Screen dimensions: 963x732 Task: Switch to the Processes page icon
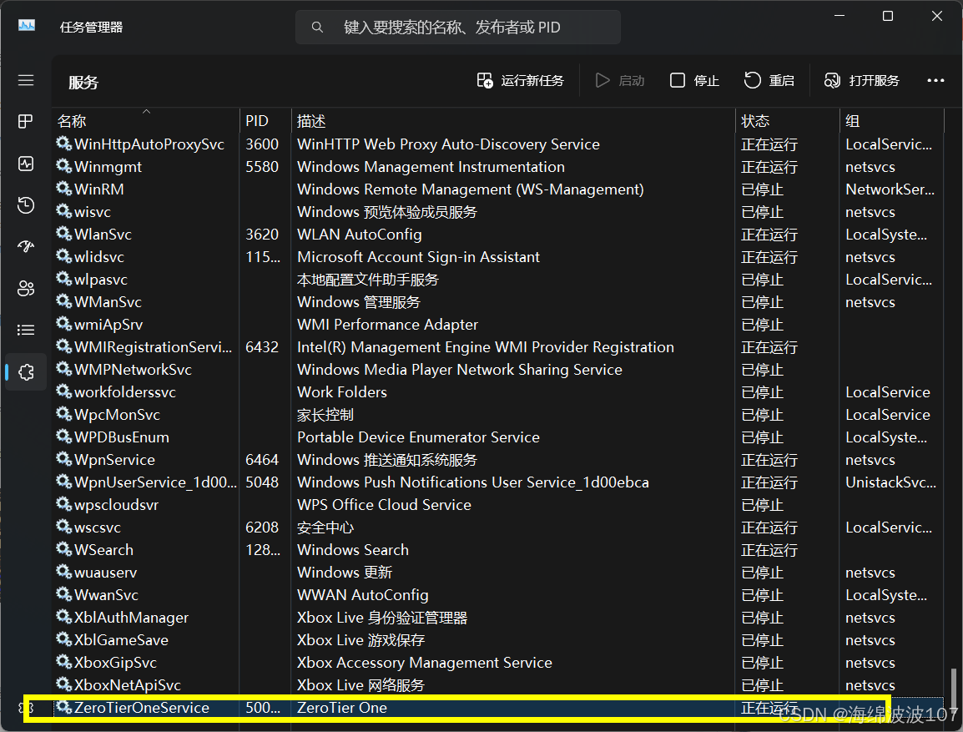point(26,122)
